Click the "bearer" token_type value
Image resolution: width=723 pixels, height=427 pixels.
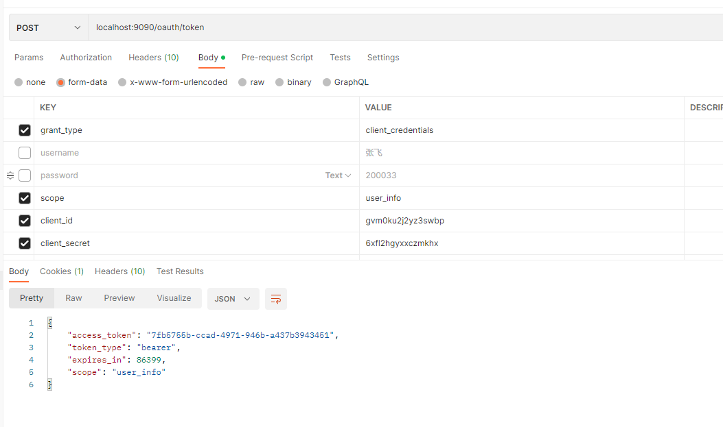click(157, 348)
